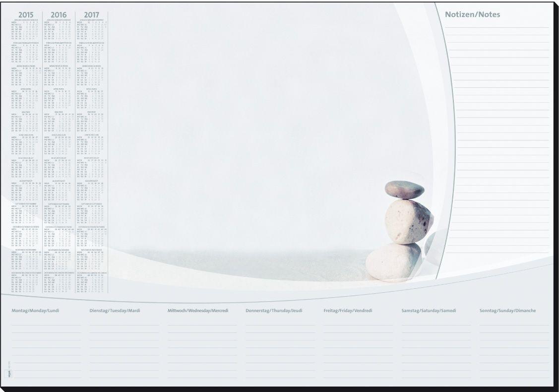
Task: Select the 2015 year heading
Action: (26, 15)
